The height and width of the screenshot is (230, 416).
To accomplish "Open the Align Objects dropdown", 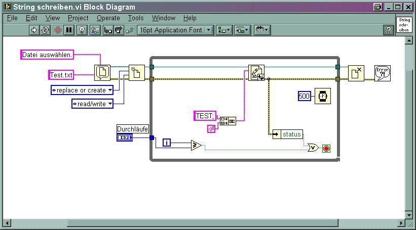I will pyautogui.click(x=224, y=30).
